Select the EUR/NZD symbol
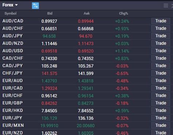The width and height of the screenshot is (173, 135). coord(13,133)
